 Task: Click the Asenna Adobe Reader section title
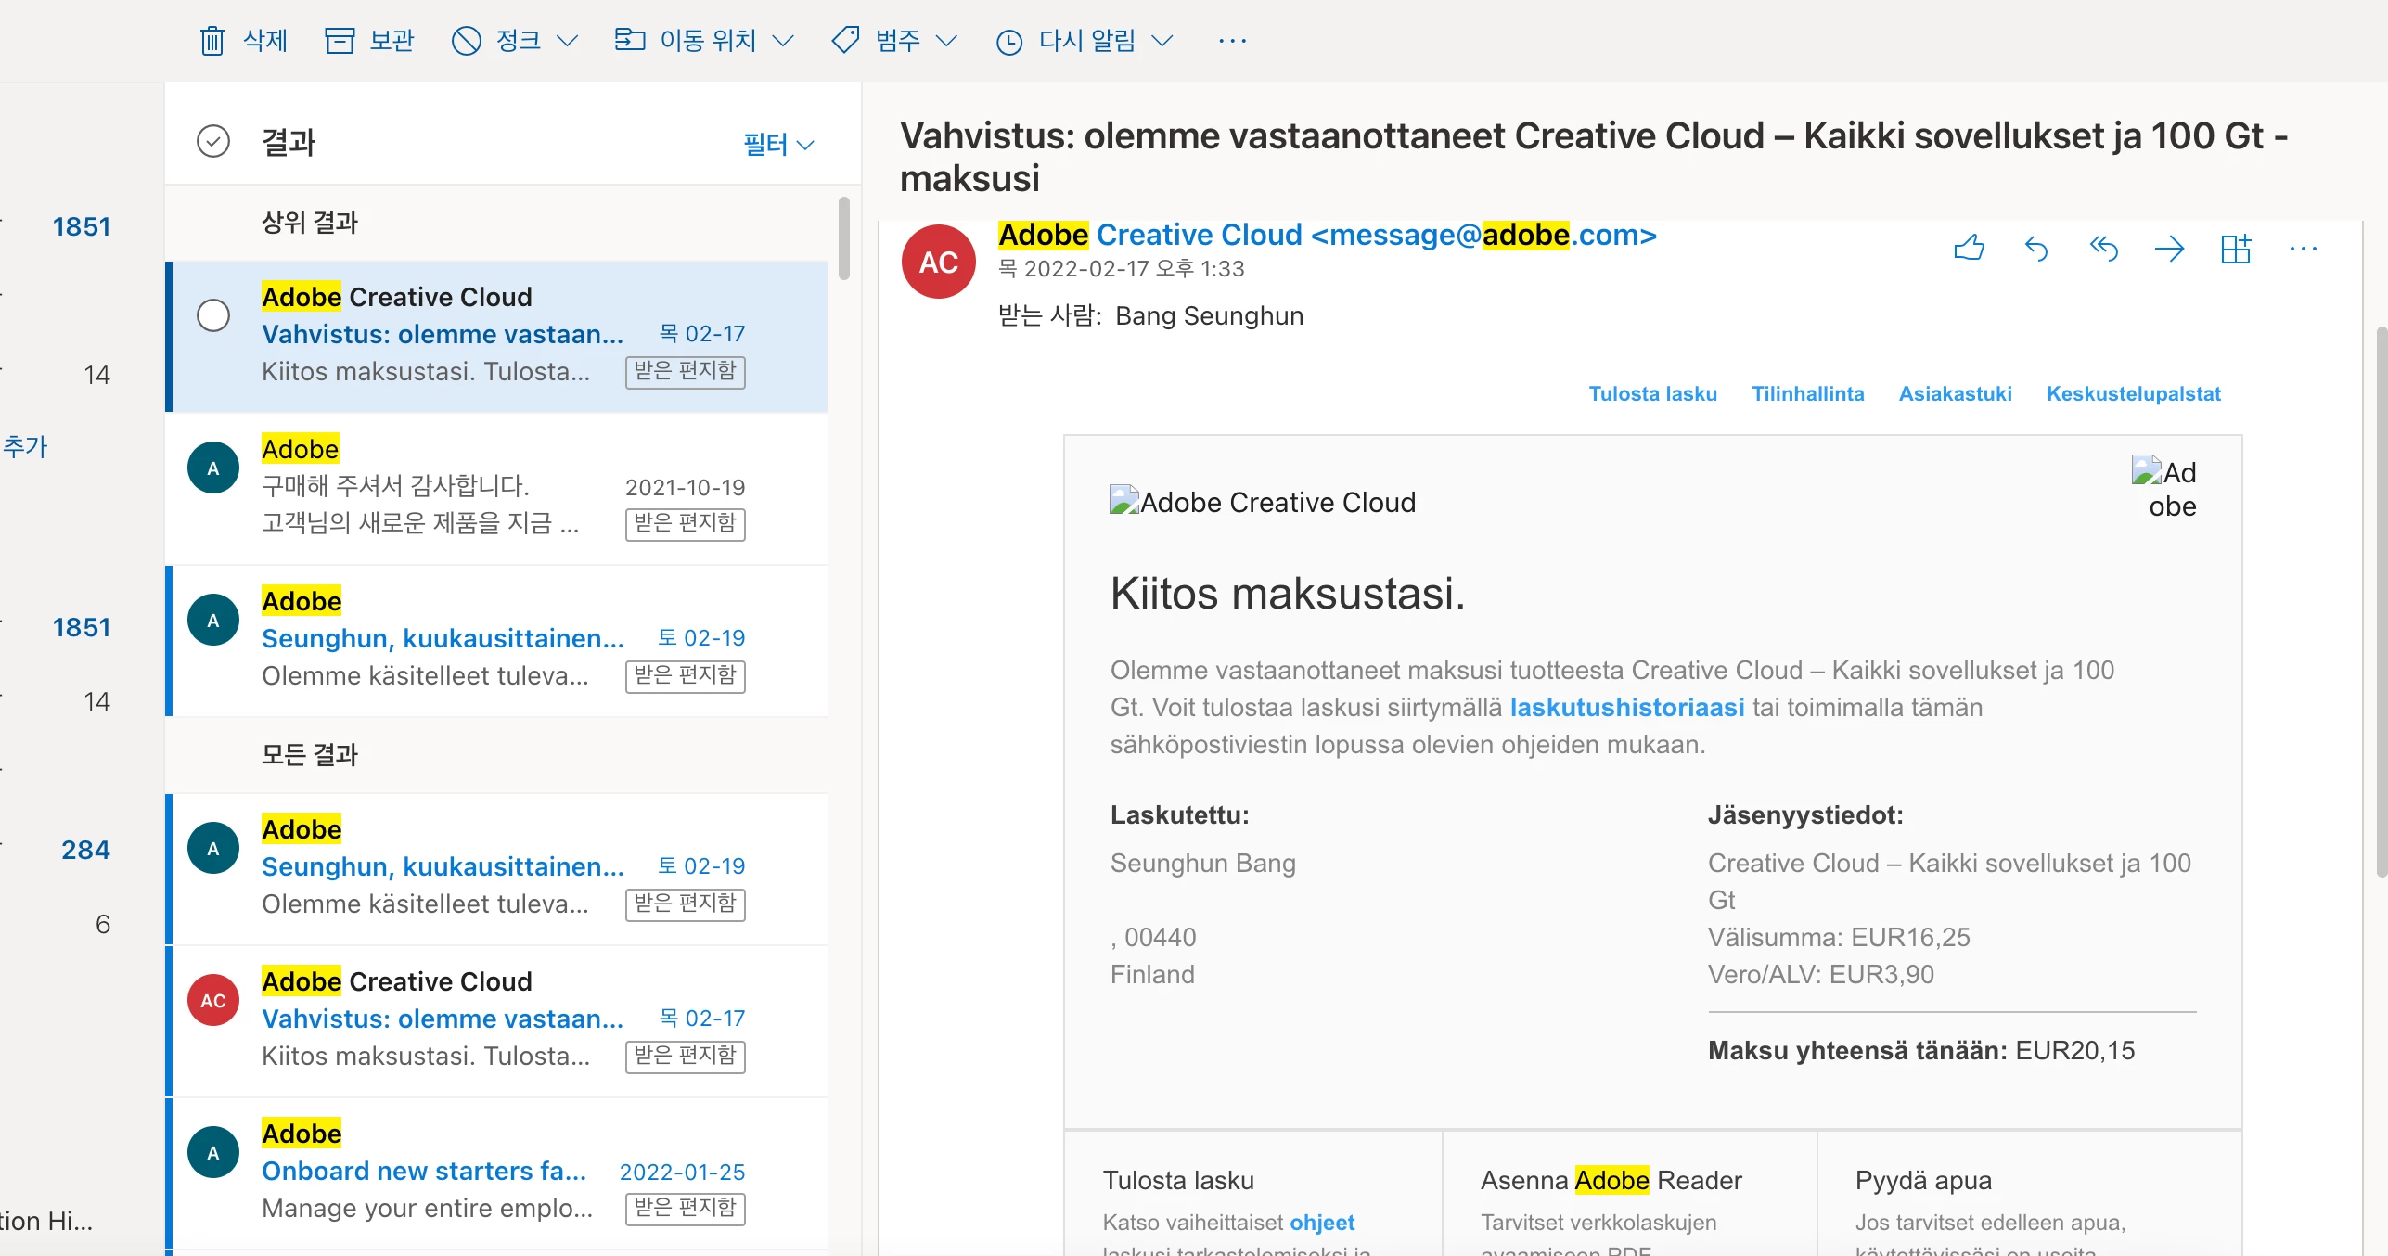[x=1611, y=1180]
